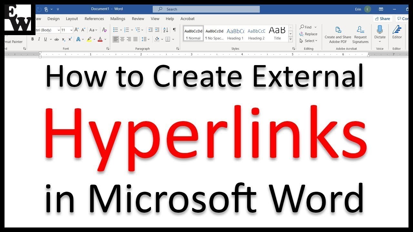Sort the selected paragraphs
The width and height of the screenshot is (413, 232).
coord(166,30)
